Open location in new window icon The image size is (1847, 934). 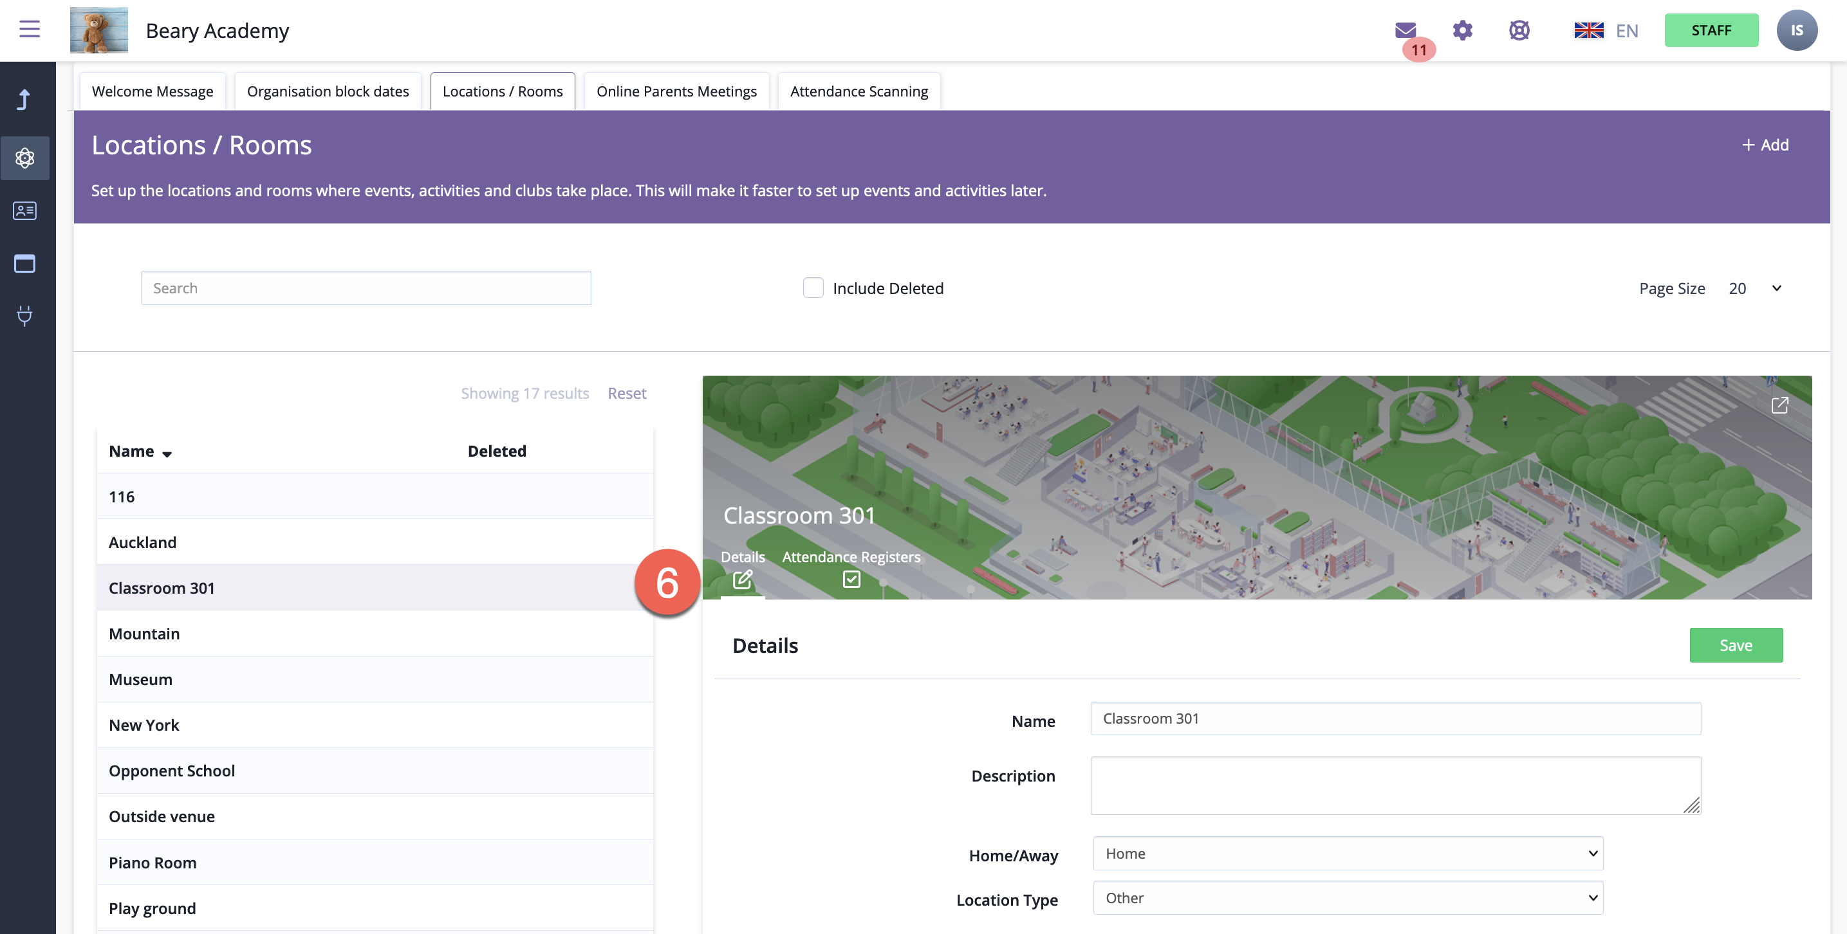pyautogui.click(x=1779, y=406)
